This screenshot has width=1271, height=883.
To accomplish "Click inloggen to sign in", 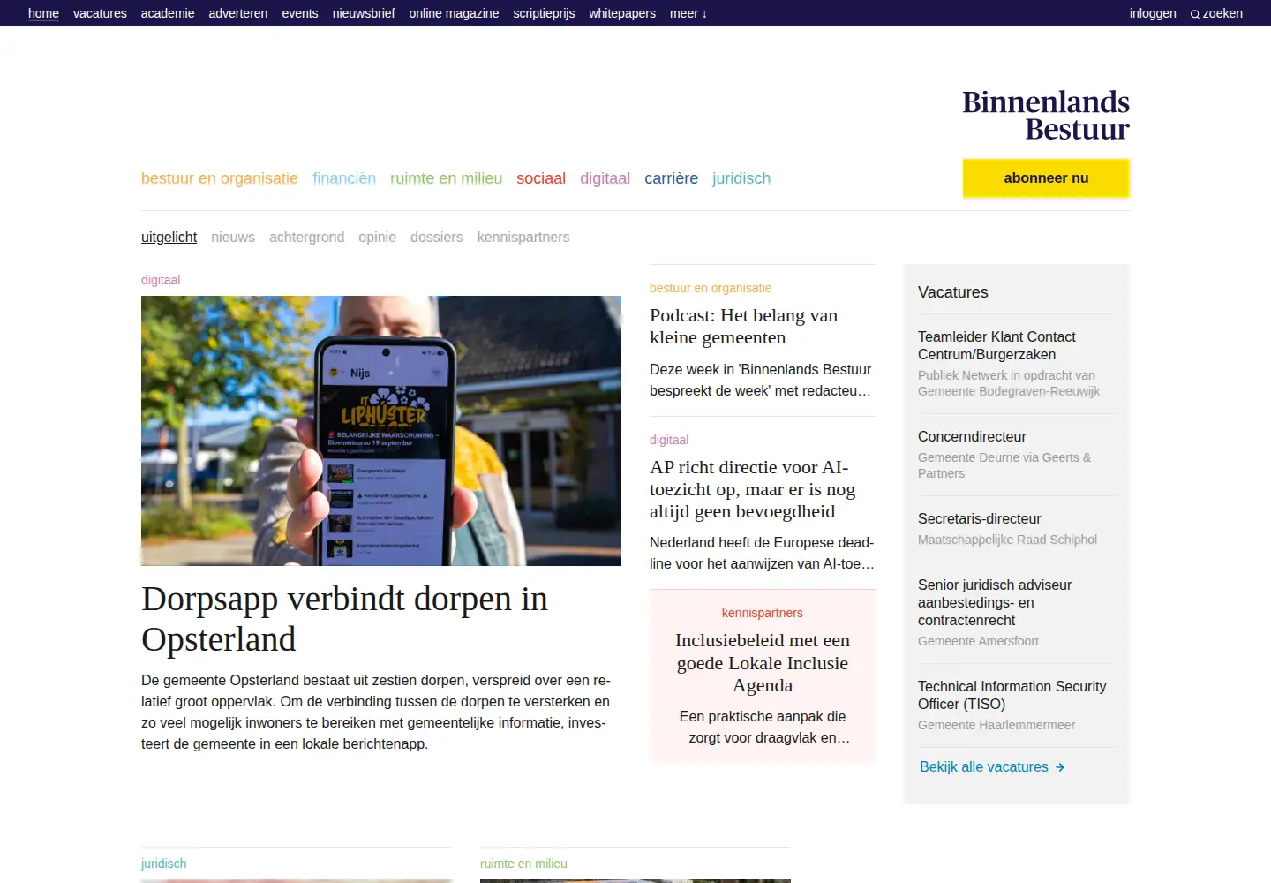I will tap(1153, 13).
